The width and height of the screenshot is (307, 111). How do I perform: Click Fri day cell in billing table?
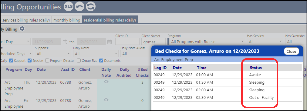point(26,100)
